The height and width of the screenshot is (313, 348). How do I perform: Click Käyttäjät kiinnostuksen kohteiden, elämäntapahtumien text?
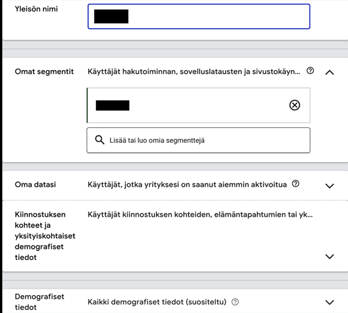pos(200,215)
